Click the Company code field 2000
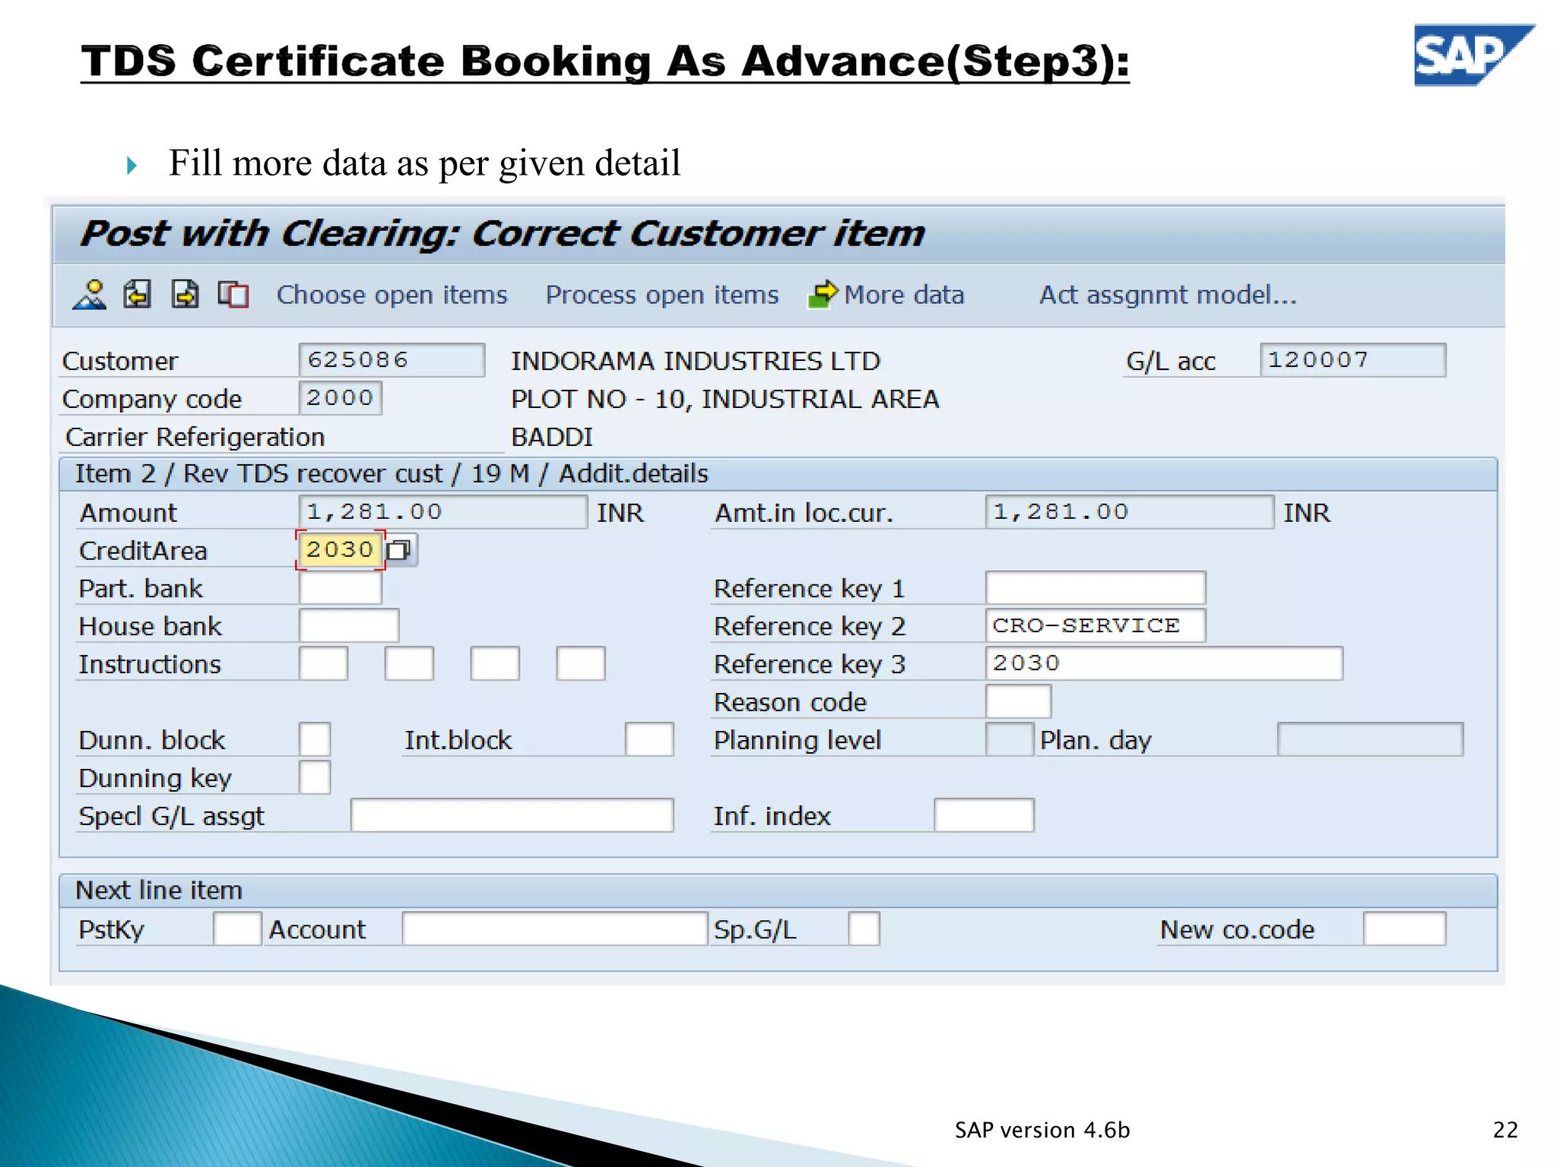1557x1167 pixels. pos(340,398)
